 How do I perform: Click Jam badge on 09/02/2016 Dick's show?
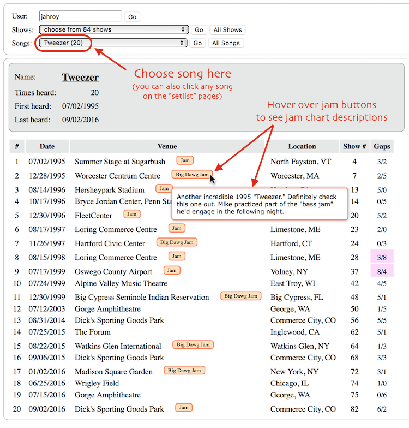(184, 408)
